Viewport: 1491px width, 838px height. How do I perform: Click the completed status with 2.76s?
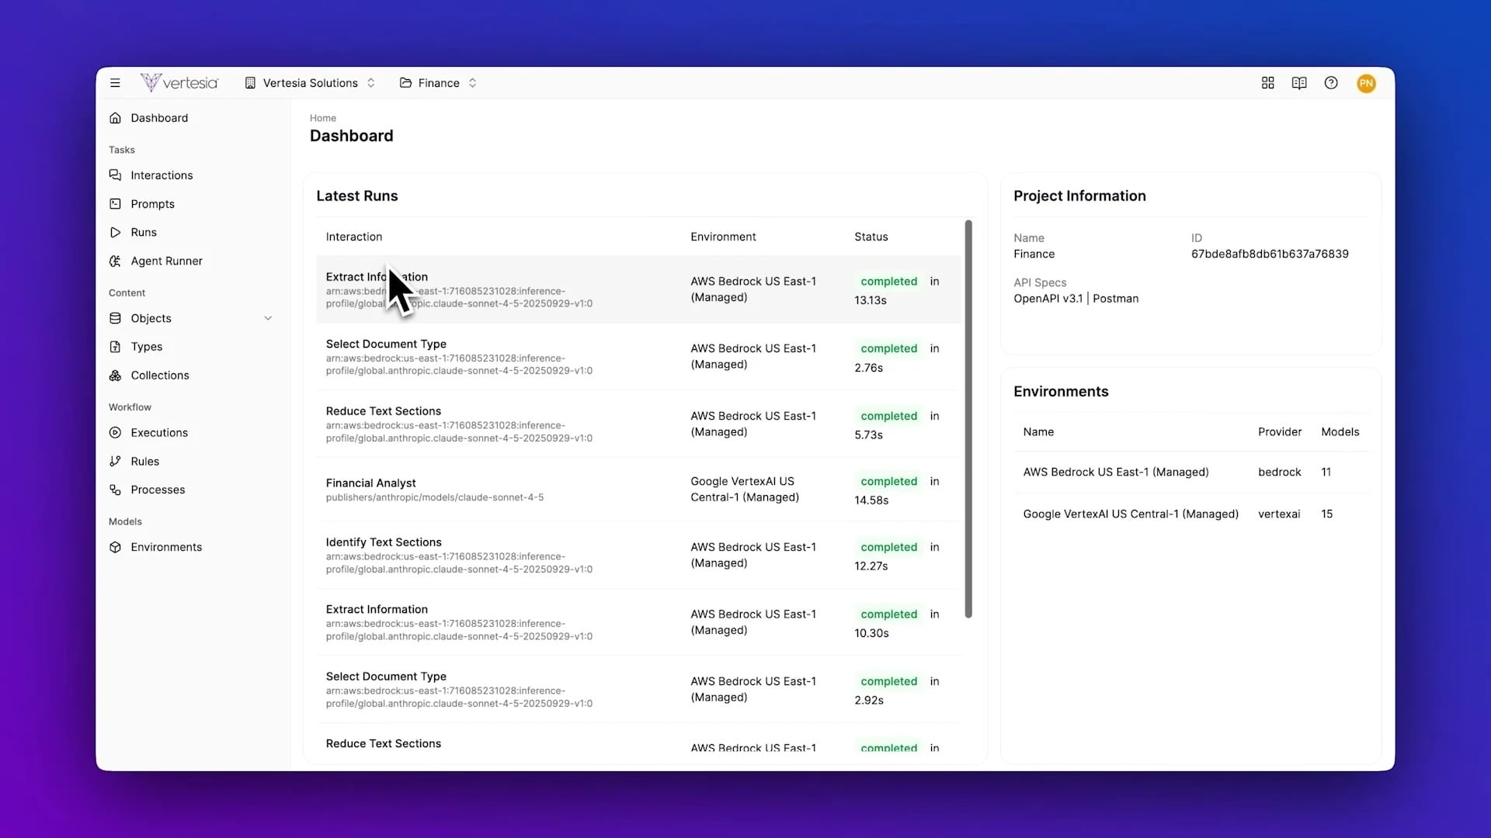[x=888, y=348]
